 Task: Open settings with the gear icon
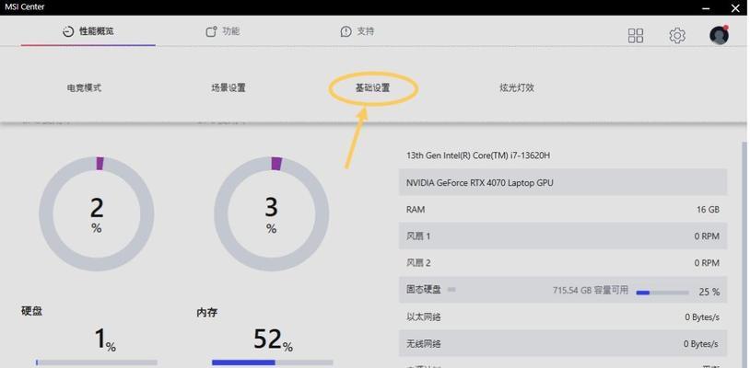pos(677,35)
